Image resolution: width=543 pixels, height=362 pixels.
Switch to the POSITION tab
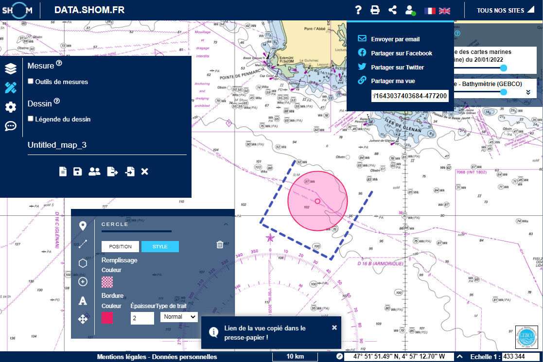(x=120, y=246)
